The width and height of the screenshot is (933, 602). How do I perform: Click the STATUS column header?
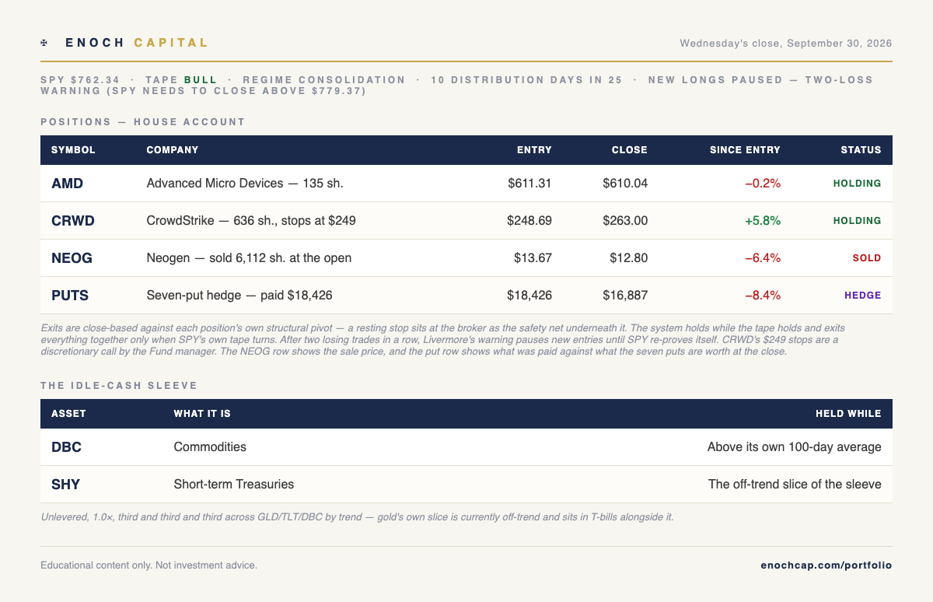point(861,150)
